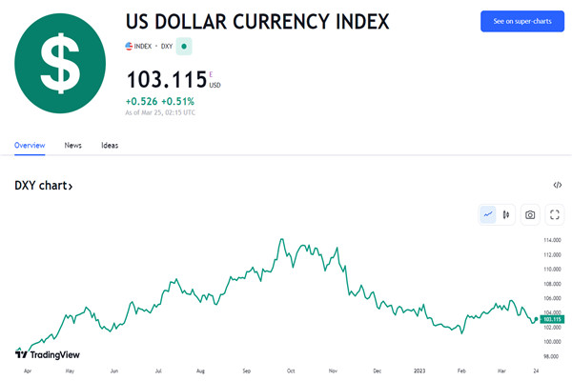Click the embed code icon
This screenshot has height=381, width=572.
557,185
